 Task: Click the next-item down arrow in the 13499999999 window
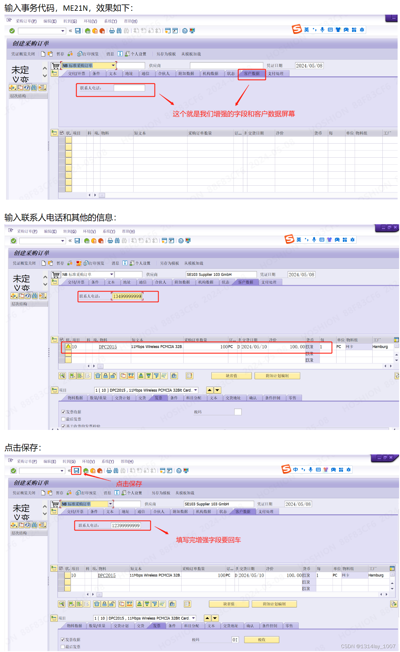pyautogui.click(x=217, y=390)
